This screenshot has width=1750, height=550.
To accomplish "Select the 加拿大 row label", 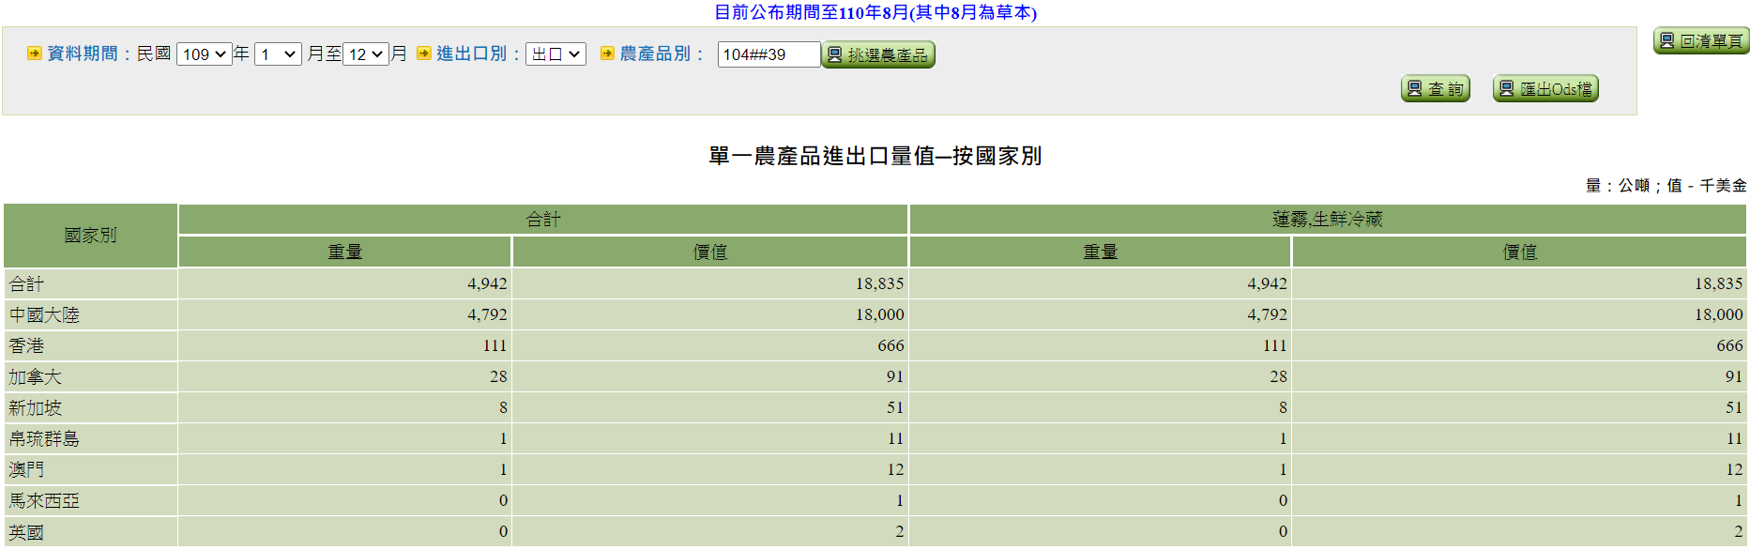I will (x=35, y=376).
